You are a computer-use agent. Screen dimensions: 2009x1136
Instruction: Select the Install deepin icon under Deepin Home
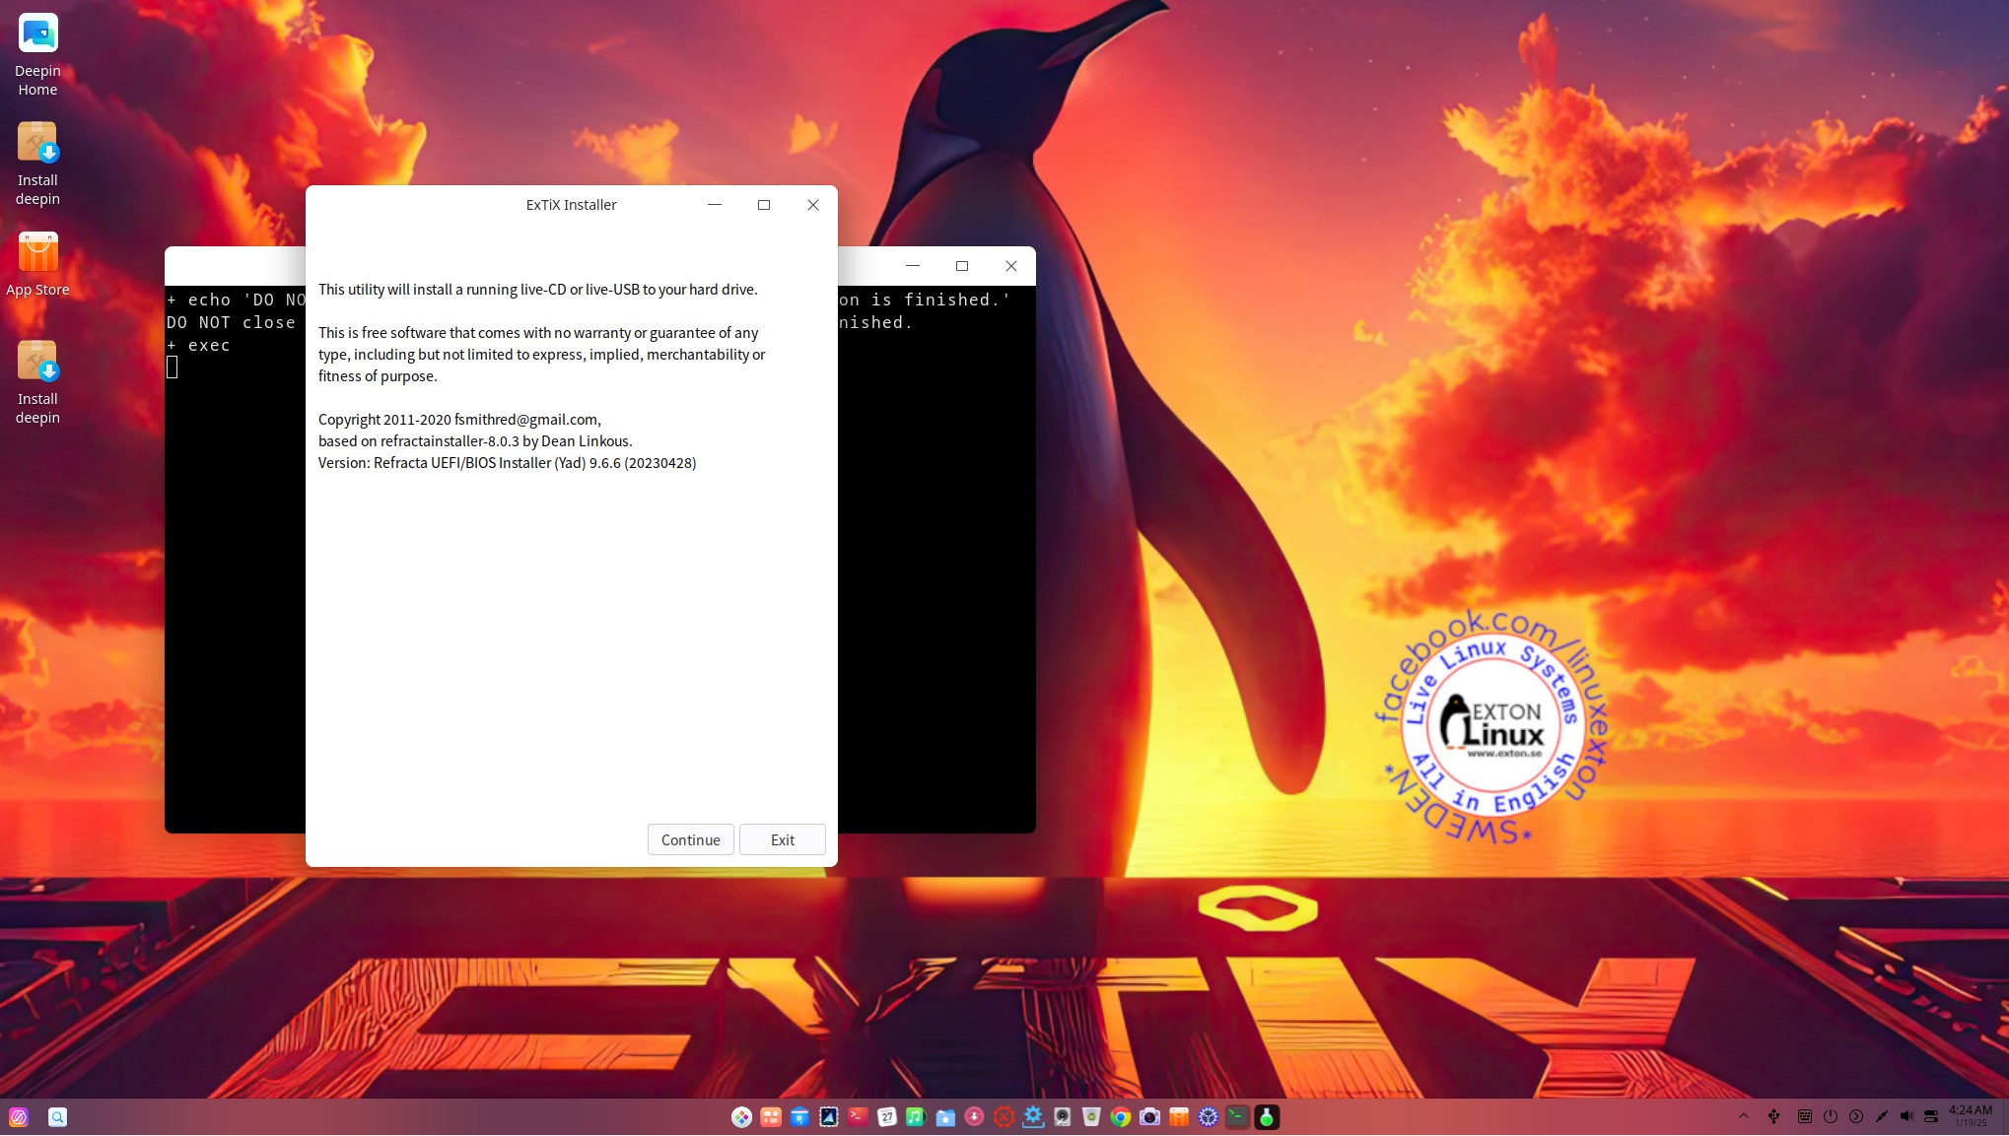point(37,164)
